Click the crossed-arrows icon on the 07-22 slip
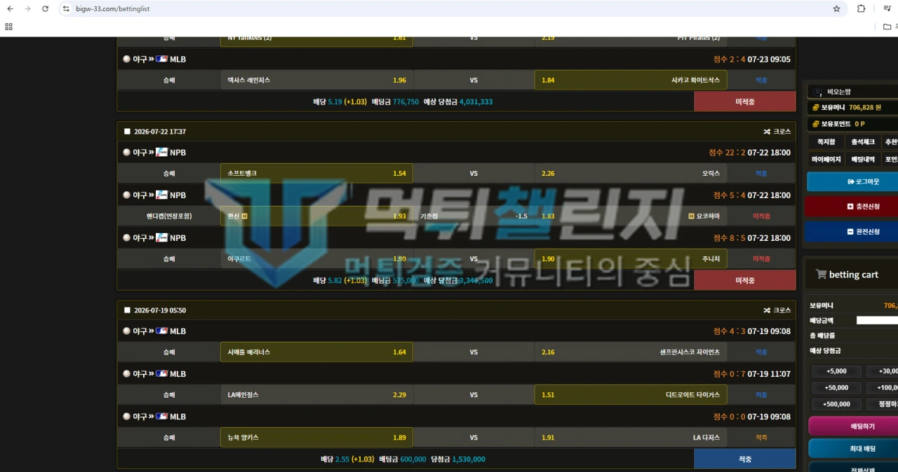Image resolution: width=898 pixels, height=472 pixels. click(x=767, y=132)
